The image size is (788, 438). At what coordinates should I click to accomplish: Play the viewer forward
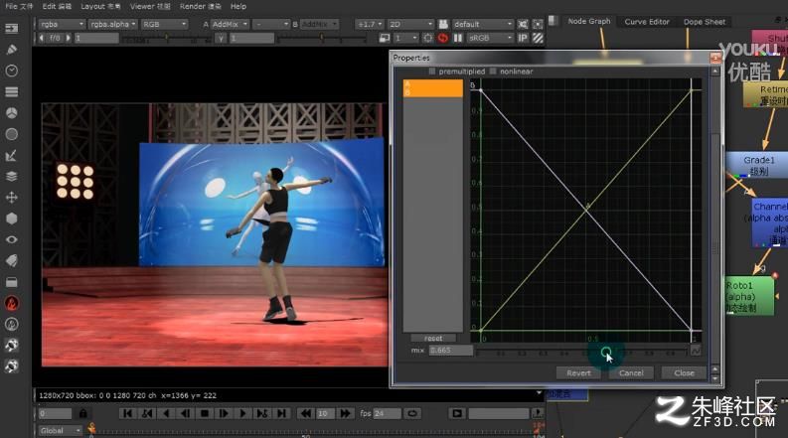click(x=242, y=413)
